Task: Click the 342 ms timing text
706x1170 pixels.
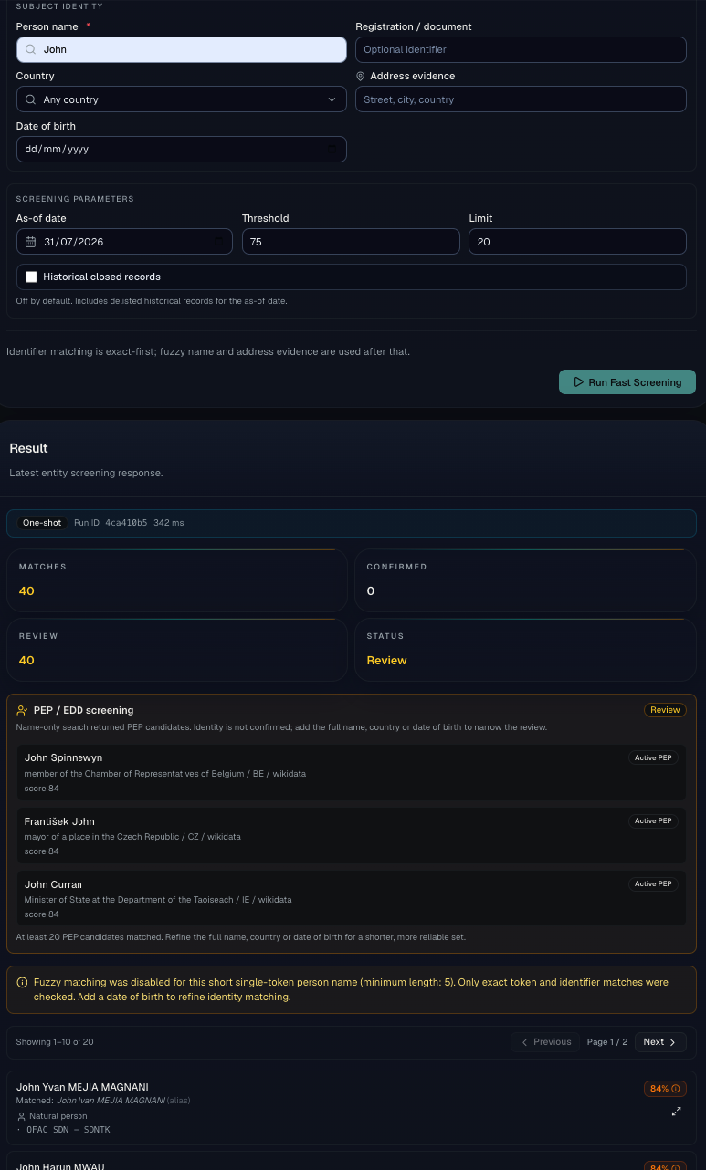Action: tap(169, 523)
